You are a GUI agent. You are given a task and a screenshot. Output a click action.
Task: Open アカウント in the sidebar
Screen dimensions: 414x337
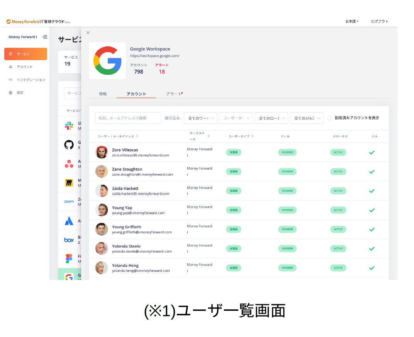25,67
